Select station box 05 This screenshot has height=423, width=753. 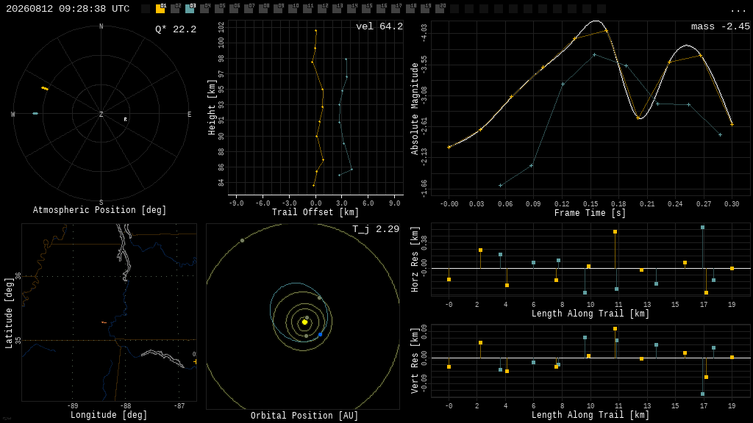[x=219, y=9]
